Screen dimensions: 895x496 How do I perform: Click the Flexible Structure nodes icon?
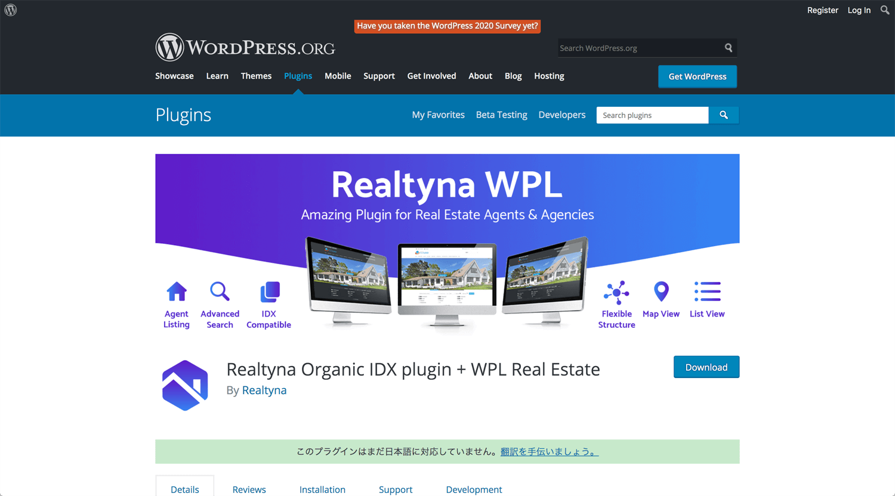point(616,293)
